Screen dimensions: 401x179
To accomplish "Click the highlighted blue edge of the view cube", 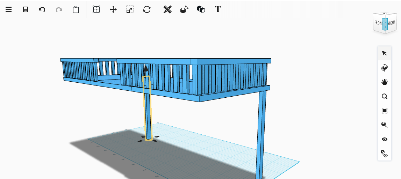I will point(385,24).
